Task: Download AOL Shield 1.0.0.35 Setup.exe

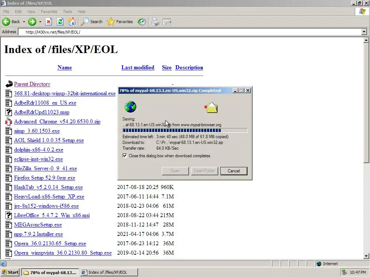Action: [49, 140]
